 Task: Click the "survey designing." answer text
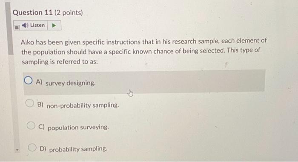[70, 83]
